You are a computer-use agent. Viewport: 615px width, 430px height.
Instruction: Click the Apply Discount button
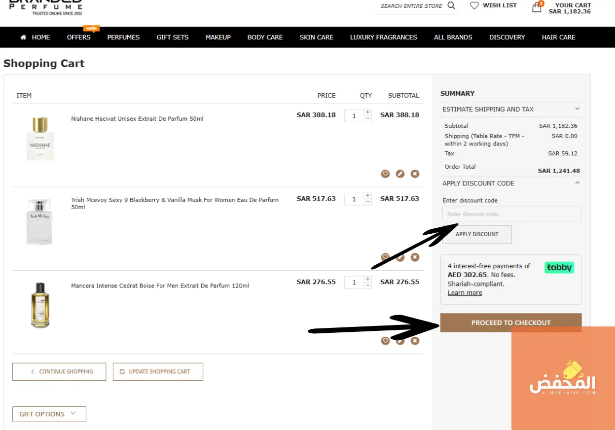pyautogui.click(x=477, y=234)
